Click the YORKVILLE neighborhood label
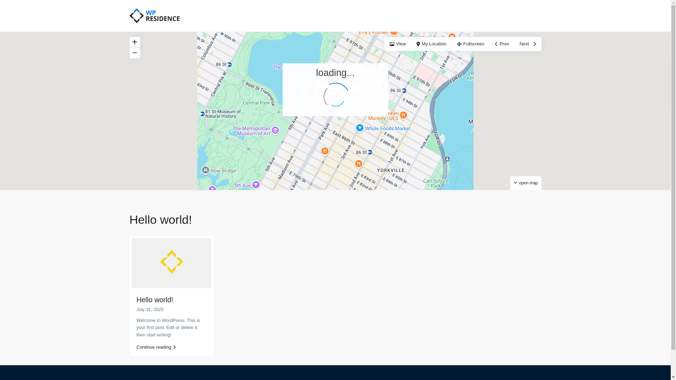 [391, 170]
